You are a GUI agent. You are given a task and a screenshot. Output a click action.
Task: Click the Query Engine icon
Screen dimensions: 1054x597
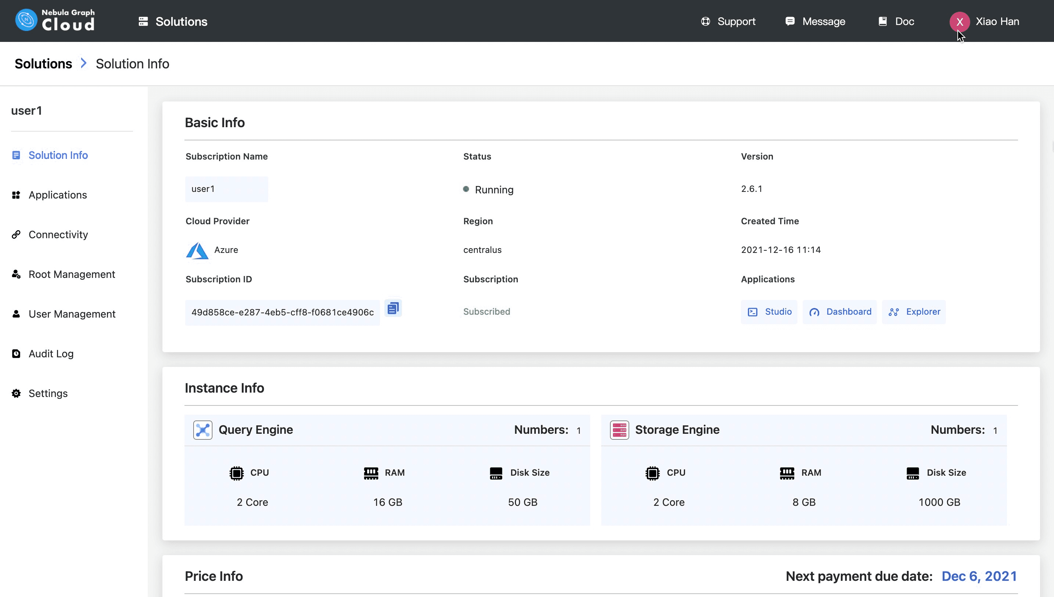point(203,430)
